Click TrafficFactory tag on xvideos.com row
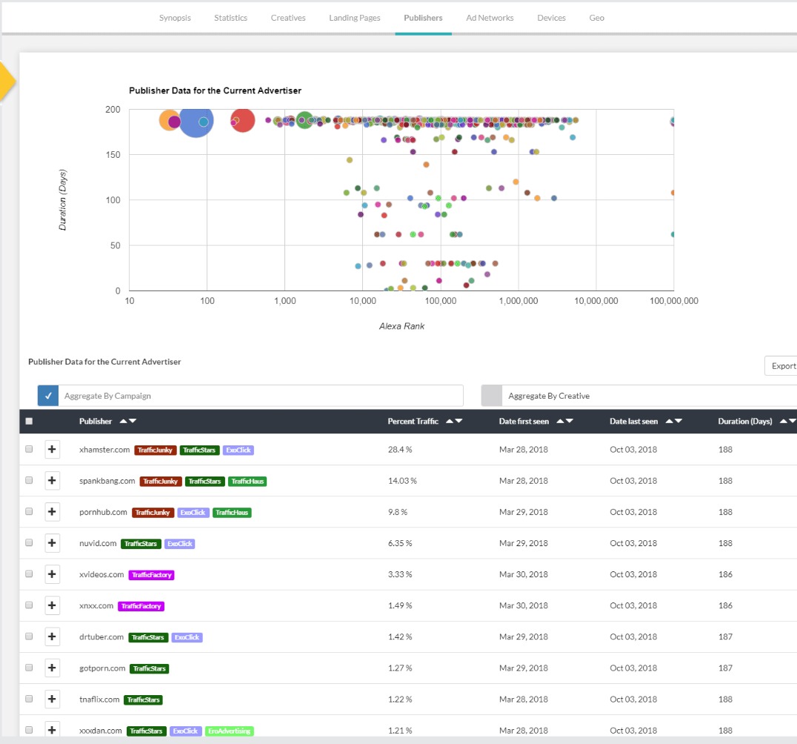The height and width of the screenshot is (744, 797). (x=151, y=575)
